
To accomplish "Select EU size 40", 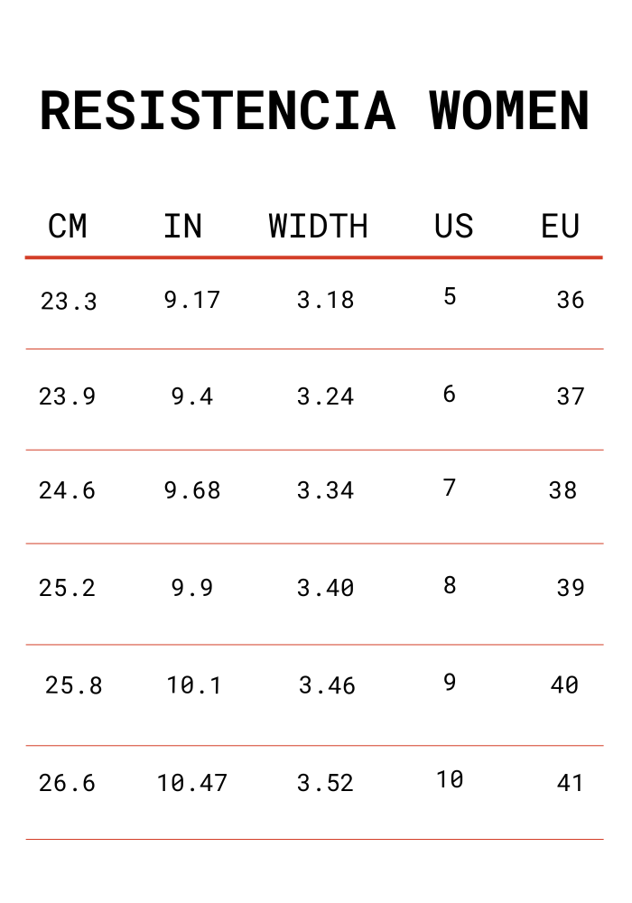I will click(x=564, y=685).
